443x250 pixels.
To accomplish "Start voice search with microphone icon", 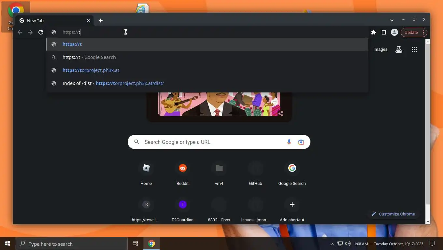I will pyautogui.click(x=289, y=142).
